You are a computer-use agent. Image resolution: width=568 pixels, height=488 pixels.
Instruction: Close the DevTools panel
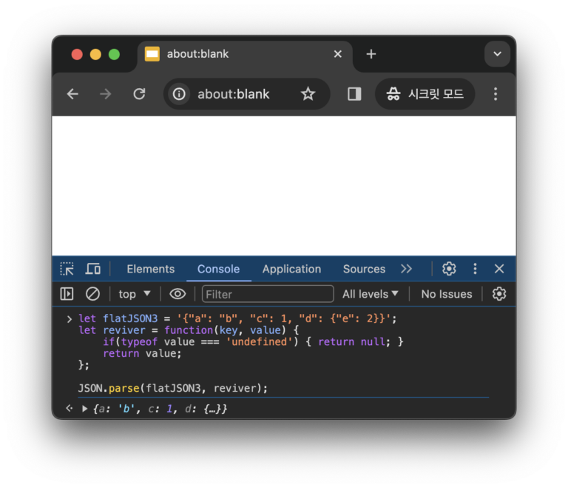(x=499, y=269)
